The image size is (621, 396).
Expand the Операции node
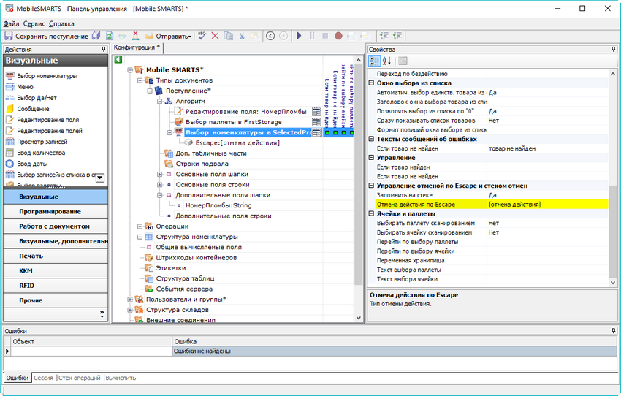(x=140, y=226)
